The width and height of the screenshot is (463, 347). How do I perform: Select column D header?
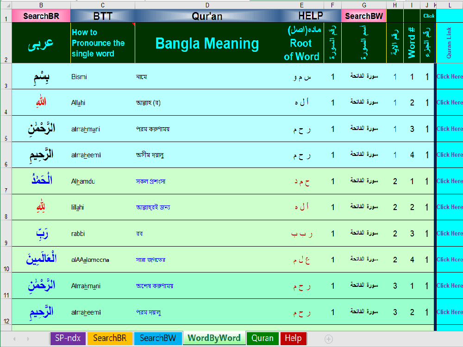tap(207, 5)
